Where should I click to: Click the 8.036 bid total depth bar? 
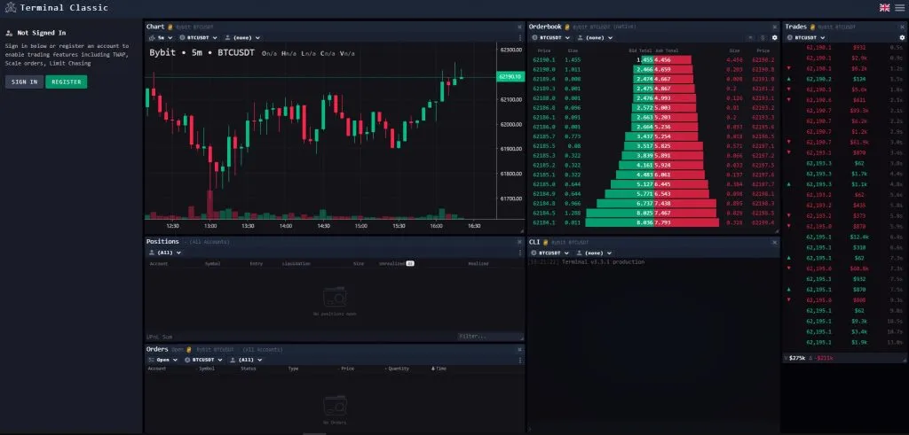[x=620, y=222]
